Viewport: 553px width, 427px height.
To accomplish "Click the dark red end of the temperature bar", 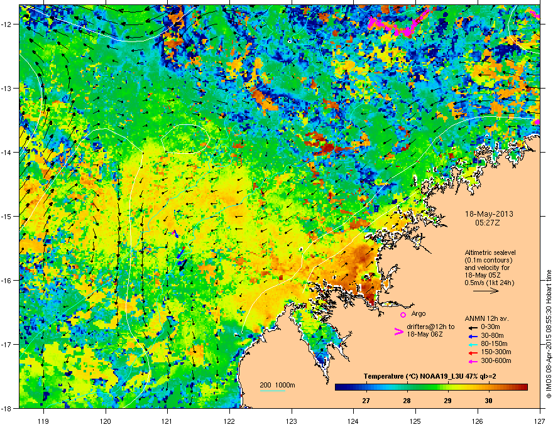I will tap(525, 387).
